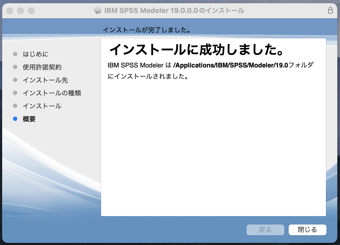This screenshot has height=245, width=340.
Task: Click the lock icon in title bar
Action: point(330,10)
